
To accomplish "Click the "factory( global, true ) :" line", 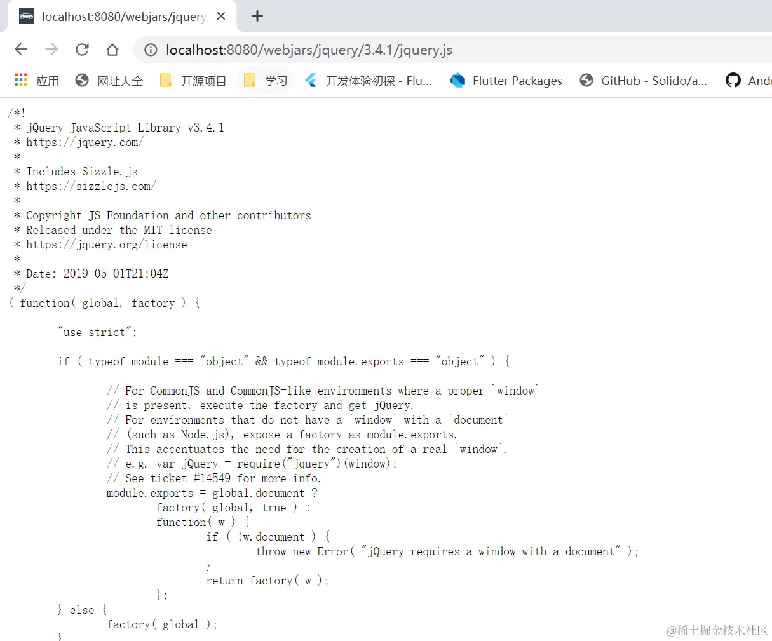I will [234, 508].
